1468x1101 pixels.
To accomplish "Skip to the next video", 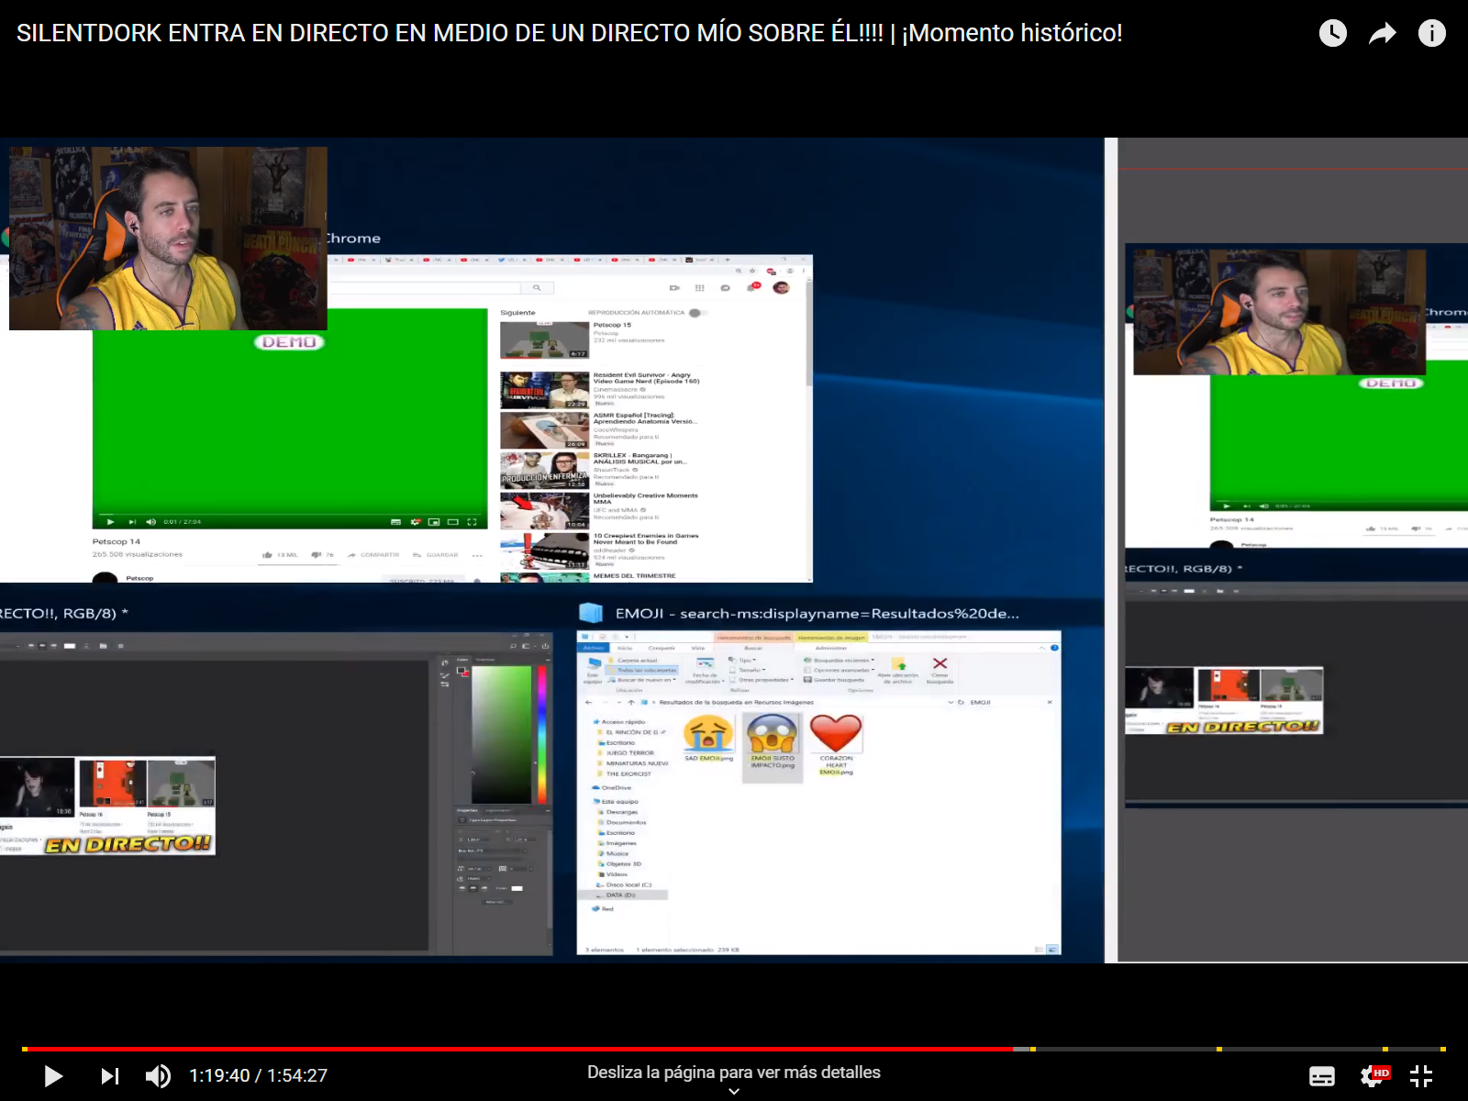I will point(109,1075).
